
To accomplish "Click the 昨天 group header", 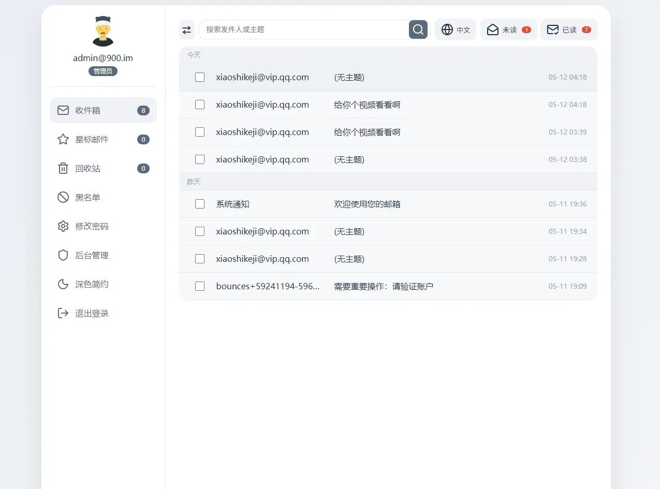I will [x=388, y=182].
